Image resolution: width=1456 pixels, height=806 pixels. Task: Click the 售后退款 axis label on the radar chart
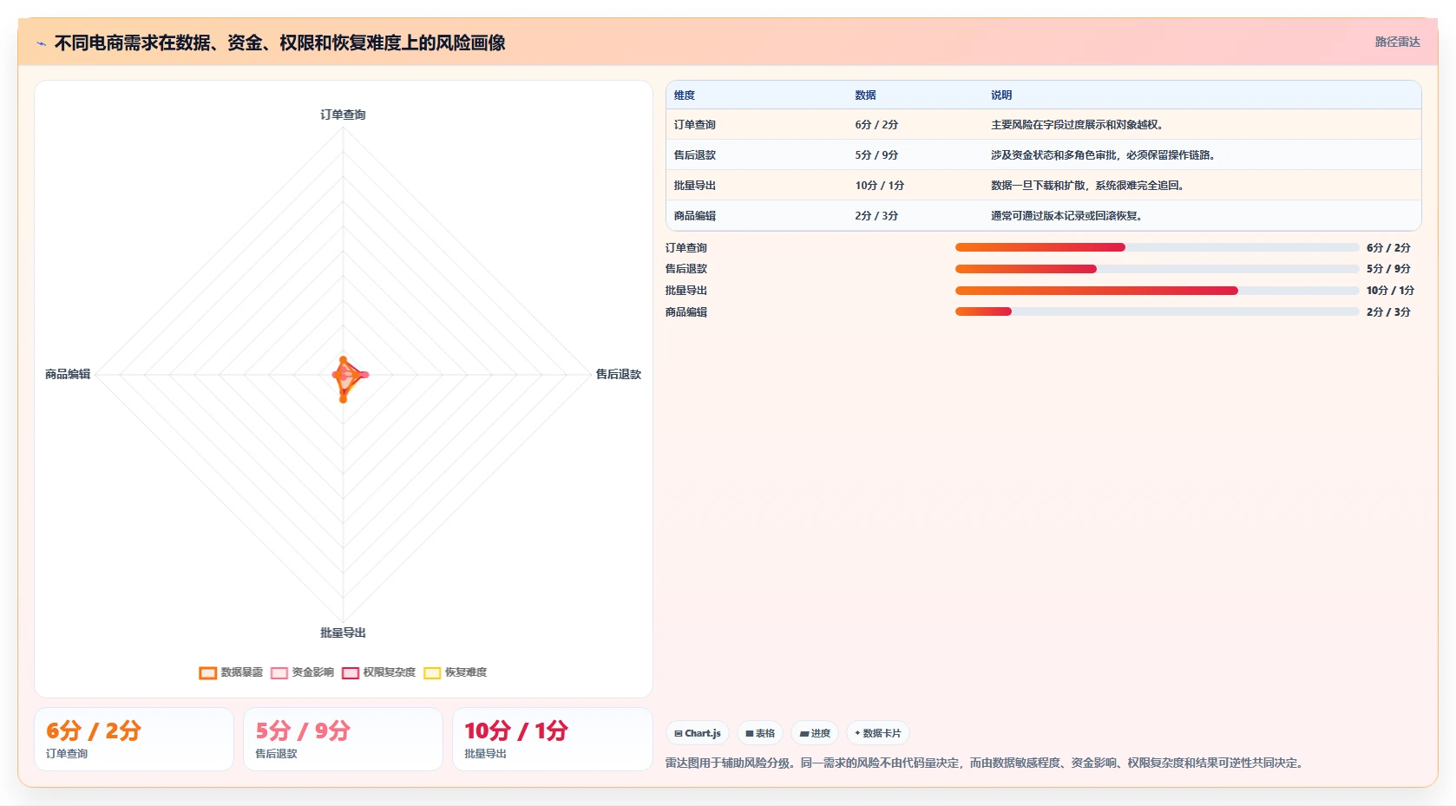pyautogui.click(x=618, y=374)
